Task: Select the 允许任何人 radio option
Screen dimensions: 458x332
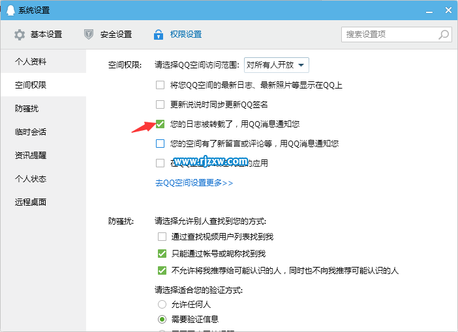Action: point(162,304)
